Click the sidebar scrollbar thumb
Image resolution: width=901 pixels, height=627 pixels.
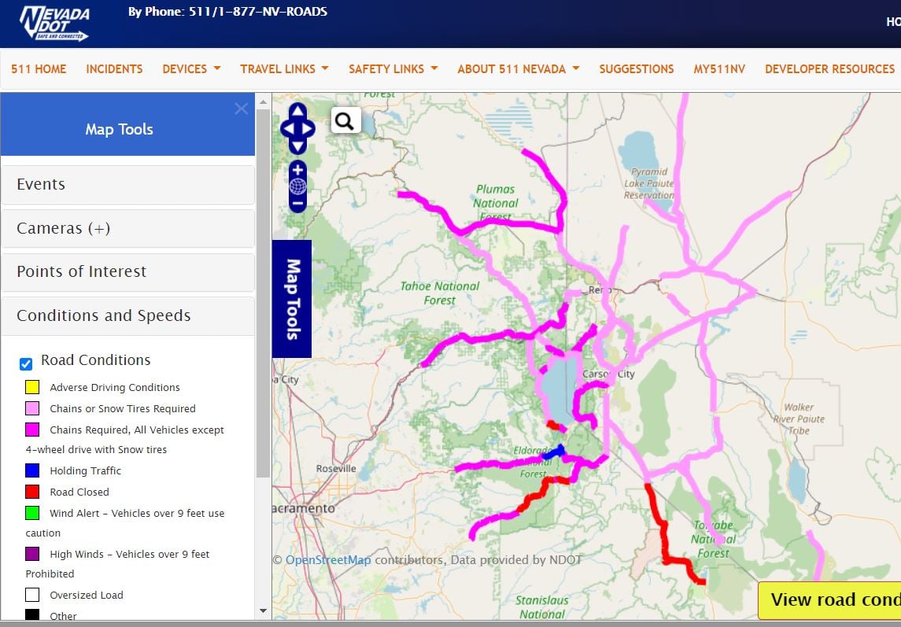(263, 293)
